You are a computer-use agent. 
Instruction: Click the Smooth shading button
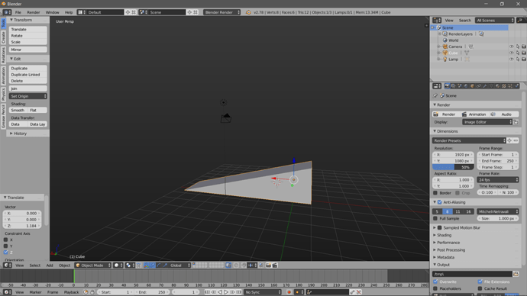click(x=18, y=110)
